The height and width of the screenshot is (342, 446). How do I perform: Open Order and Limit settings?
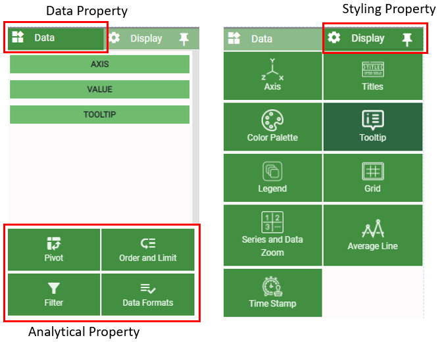pos(148,249)
